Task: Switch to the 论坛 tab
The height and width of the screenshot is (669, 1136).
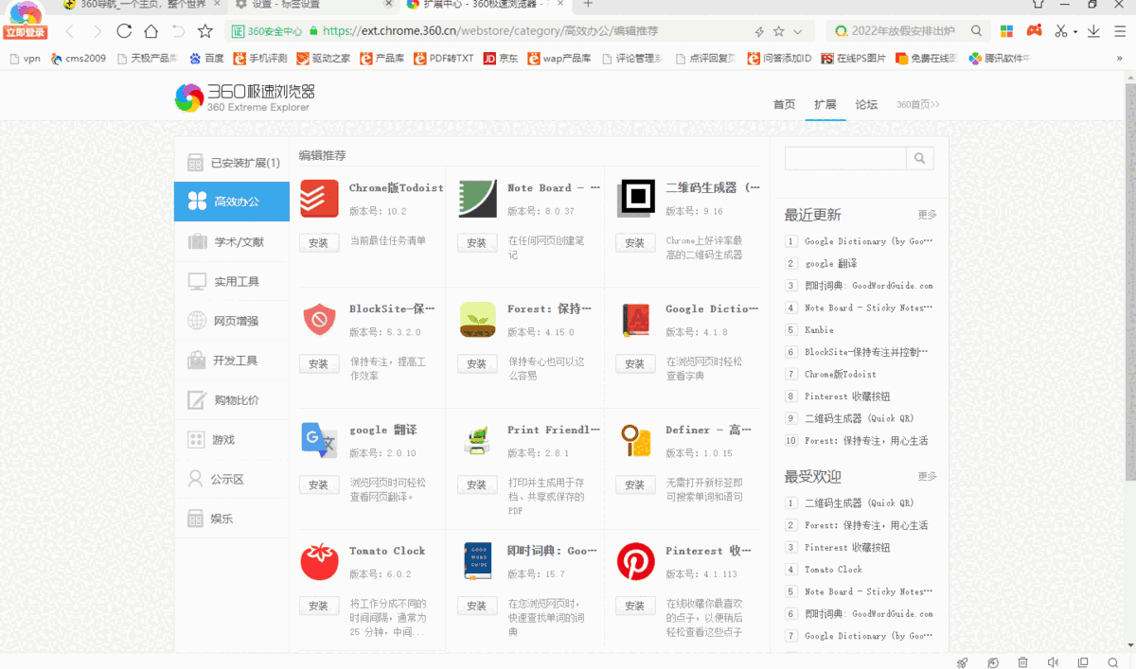Action: [866, 105]
